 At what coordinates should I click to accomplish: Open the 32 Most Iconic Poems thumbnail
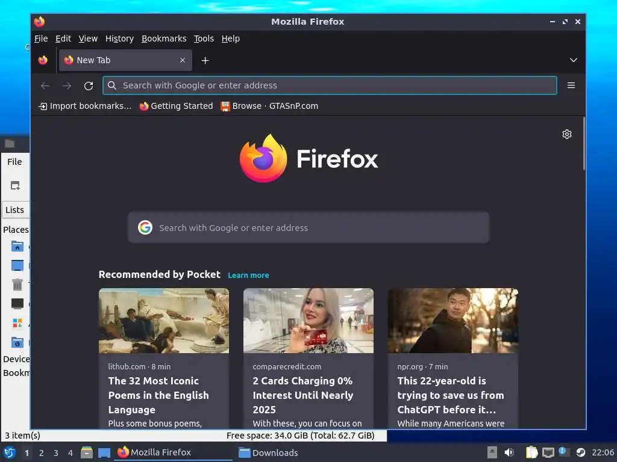coord(164,321)
